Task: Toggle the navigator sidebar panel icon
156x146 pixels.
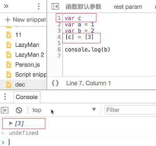Action: [x=55, y=6]
